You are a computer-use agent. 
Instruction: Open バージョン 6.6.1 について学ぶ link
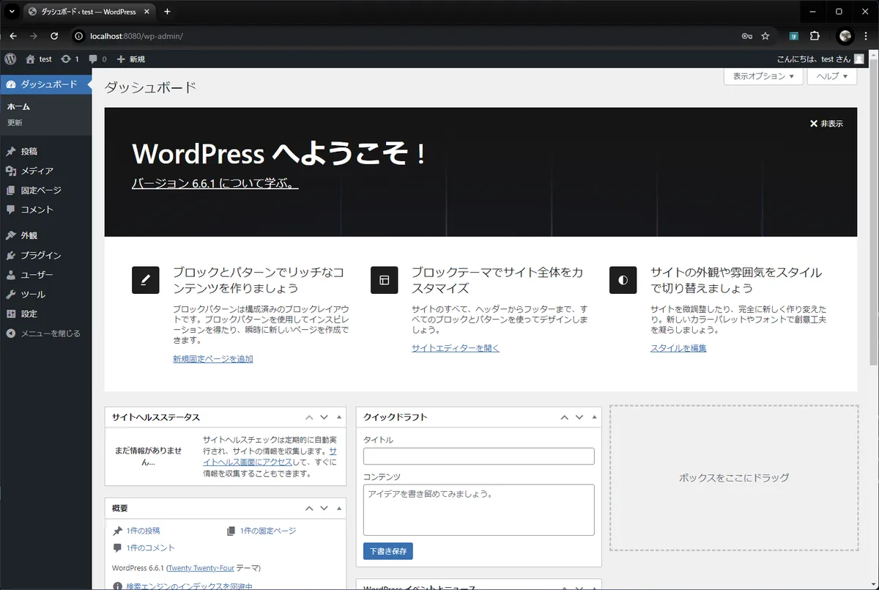click(x=215, y=184)
